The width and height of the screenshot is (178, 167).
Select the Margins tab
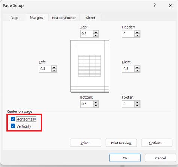(36, 17)
